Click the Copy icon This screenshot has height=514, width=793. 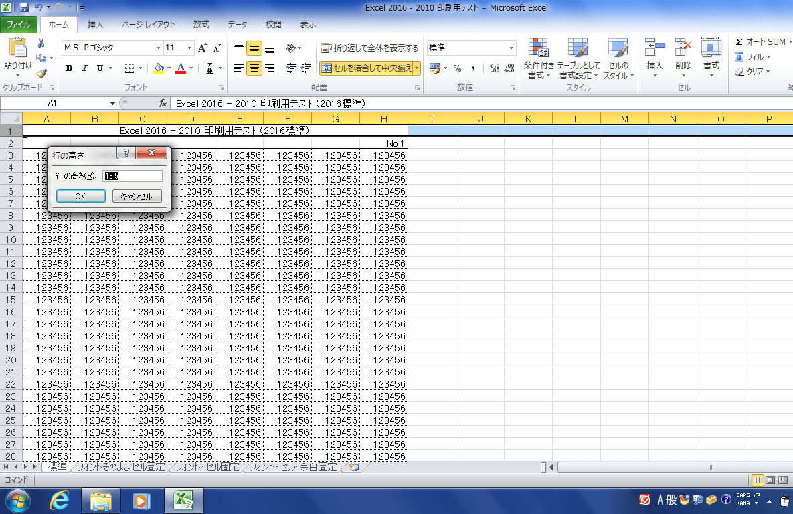click(x=41, y=58)
